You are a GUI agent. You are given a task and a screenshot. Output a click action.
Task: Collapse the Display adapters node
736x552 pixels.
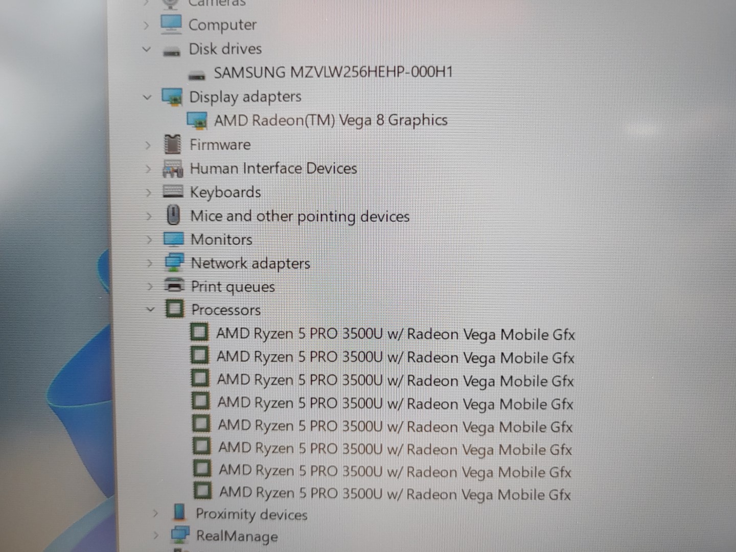tap(147, 97)
